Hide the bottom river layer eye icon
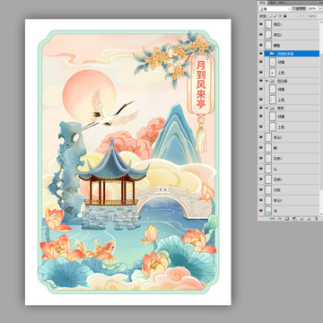Screen dimensions: 323x323 (261, 211)
